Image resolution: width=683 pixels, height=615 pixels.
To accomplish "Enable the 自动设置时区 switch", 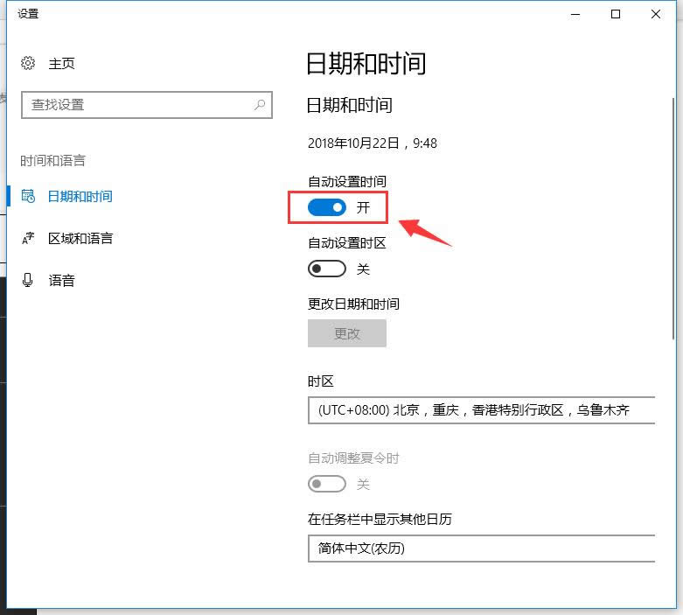I will pyautogui.click(x=327, y=269).
